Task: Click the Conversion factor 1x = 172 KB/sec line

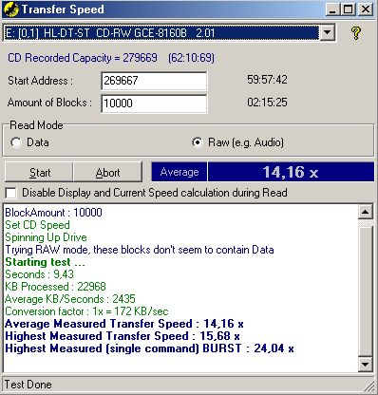Action: point(86,311)
